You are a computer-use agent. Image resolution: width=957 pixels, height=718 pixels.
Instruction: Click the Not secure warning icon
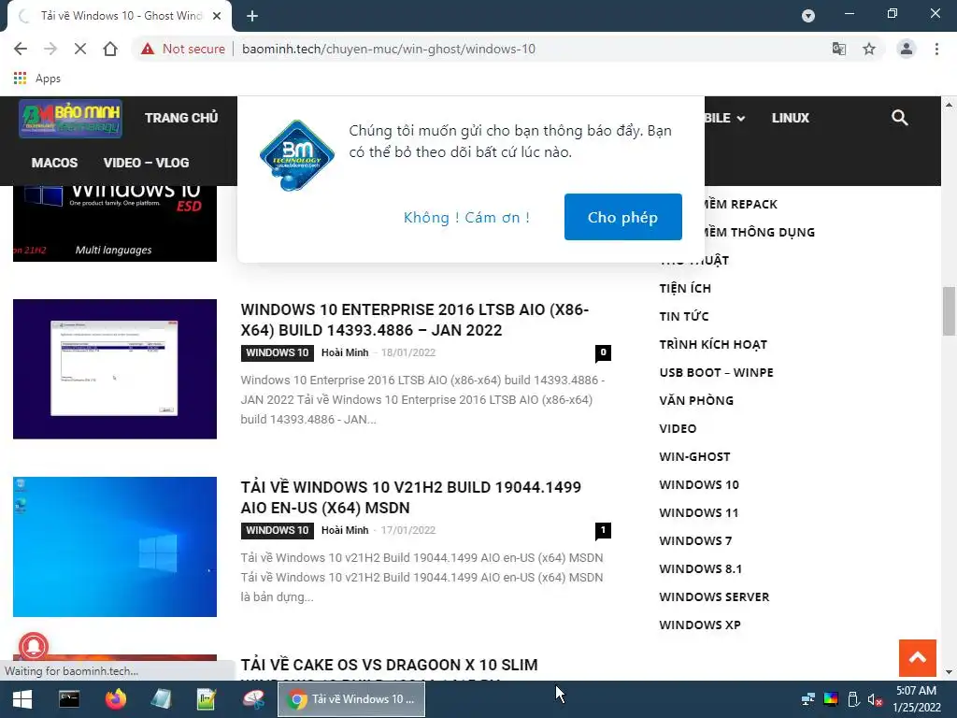tap(148, 49)
